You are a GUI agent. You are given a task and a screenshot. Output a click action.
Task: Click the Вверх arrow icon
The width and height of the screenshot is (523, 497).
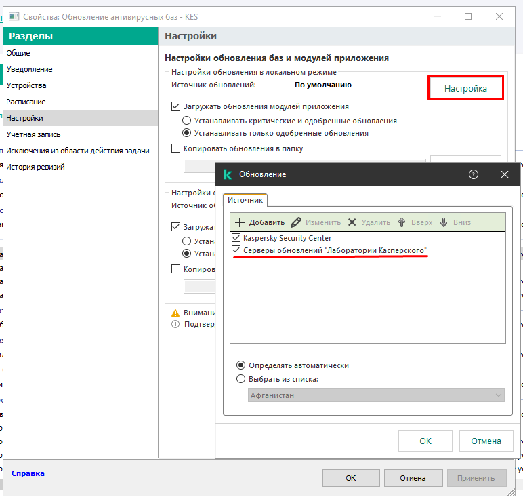pyautogui.click(x=402, y=222)
